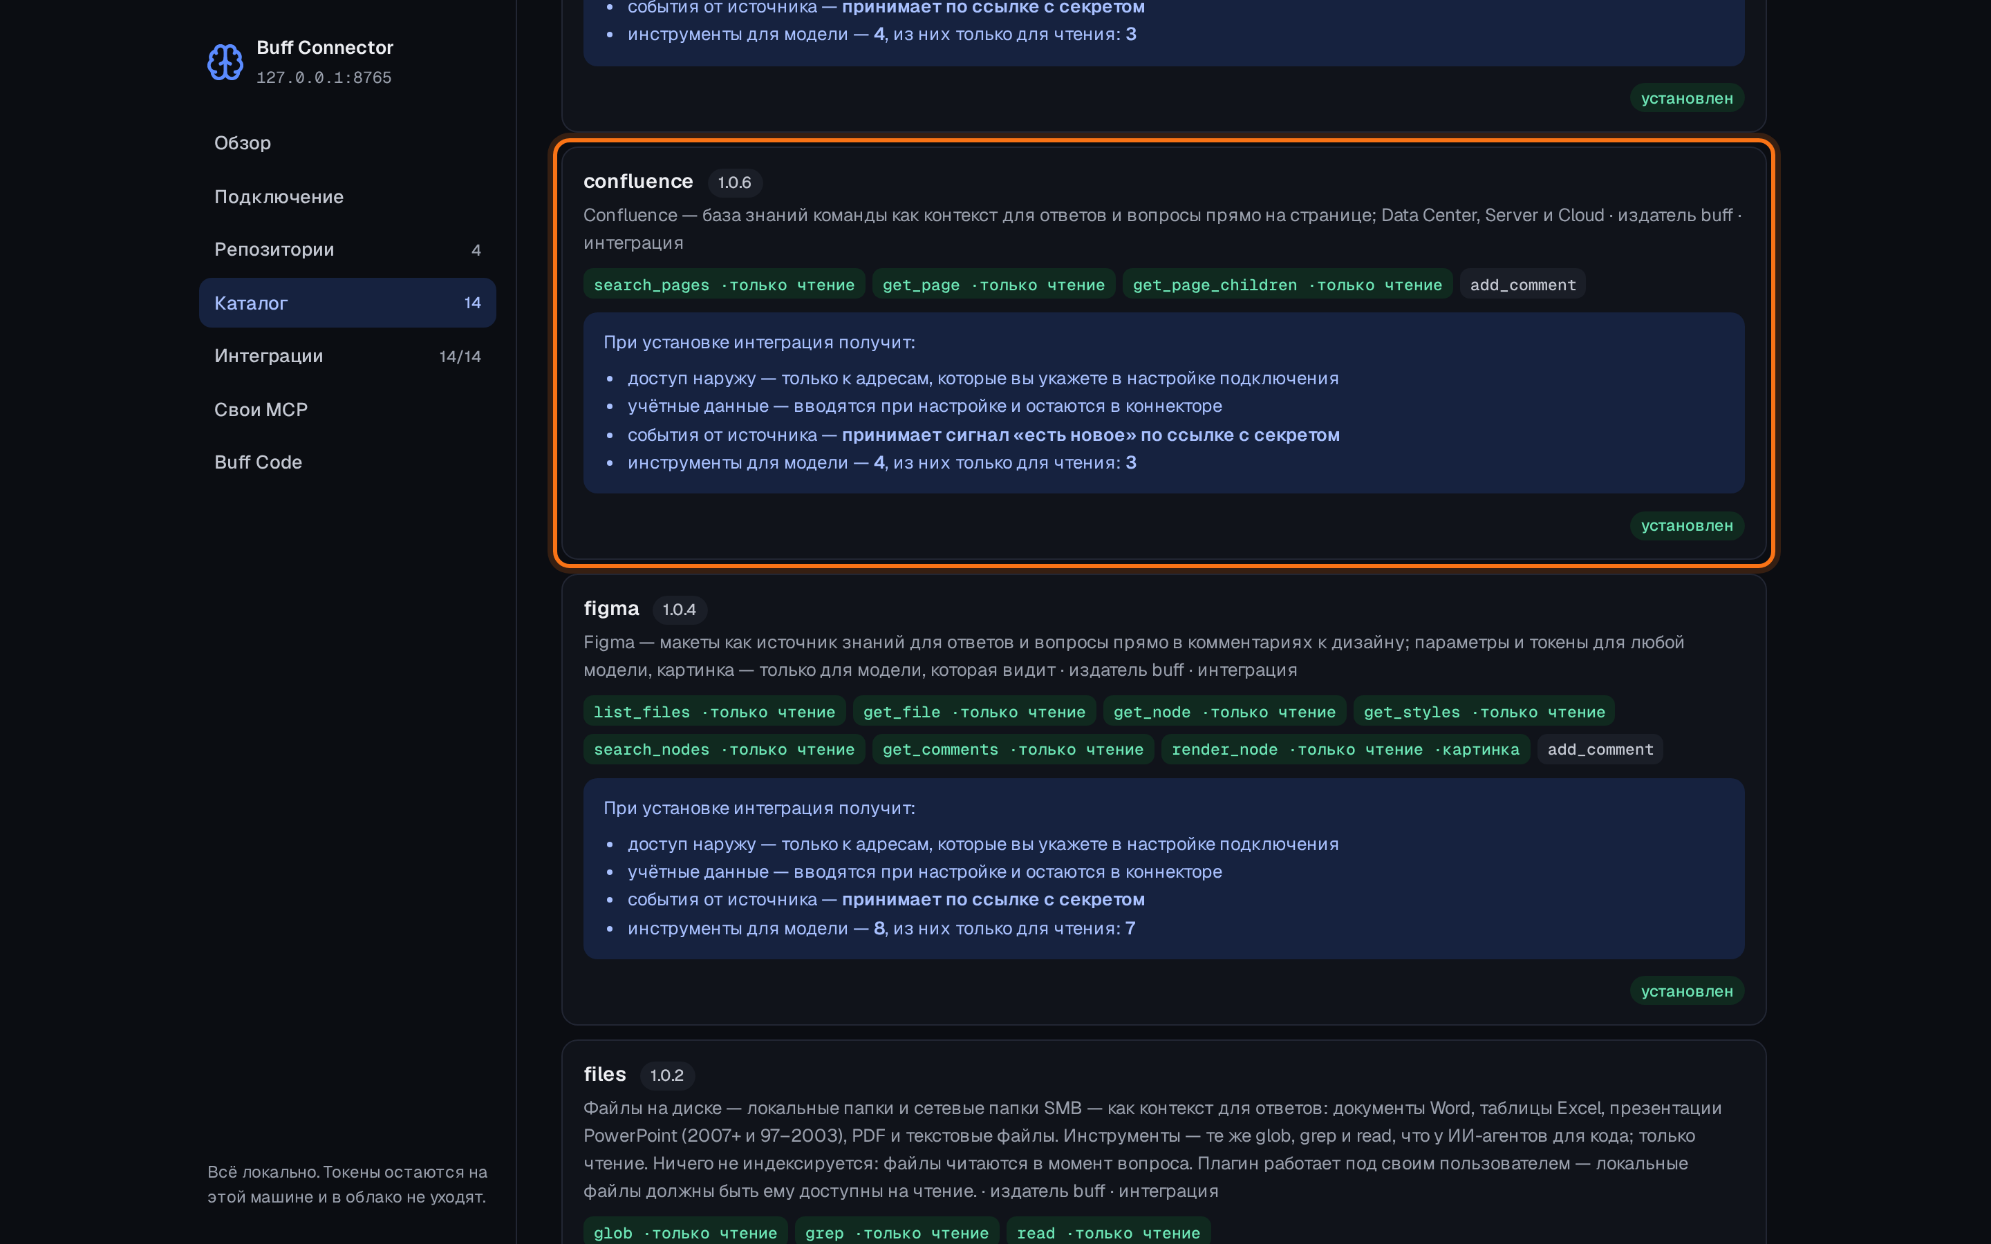Click 'Всё локально' footer note
The width and height of the screenshot is (1991, 1244).
click(x=347, y=1184)
